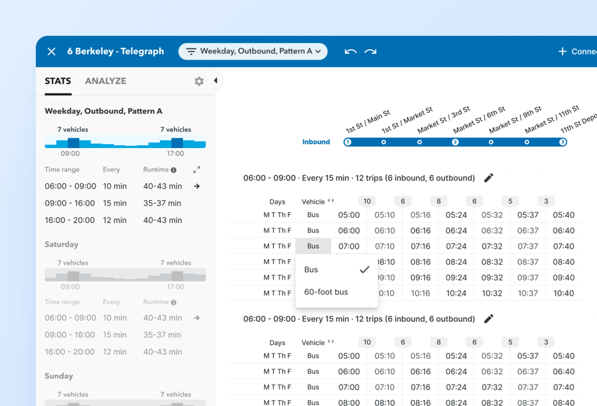Open the Bus vehicle cell on the 07:00 row of the second table
Screen dimensions: 597x406
point(313,387)
